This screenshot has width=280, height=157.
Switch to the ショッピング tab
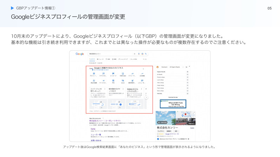[123, 59]
